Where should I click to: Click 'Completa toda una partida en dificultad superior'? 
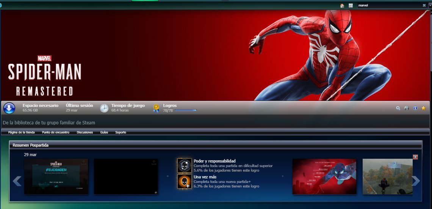click(x=233, y=166)
